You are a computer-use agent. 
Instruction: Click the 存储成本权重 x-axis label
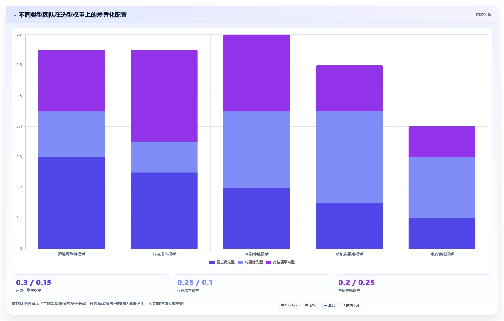click(164, 254)
